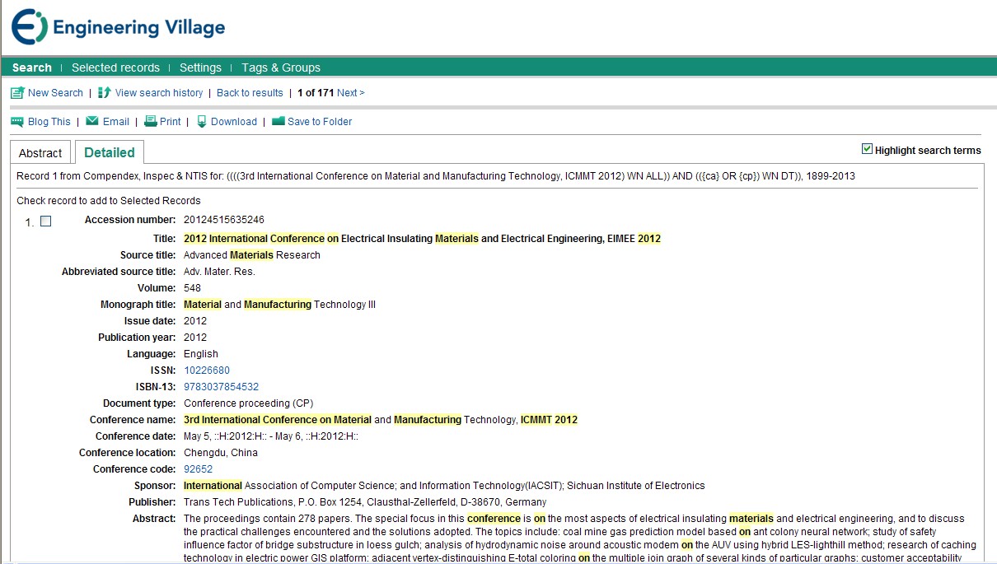Click monograph title Material and Manufacturing Technology III

(279, 305)
